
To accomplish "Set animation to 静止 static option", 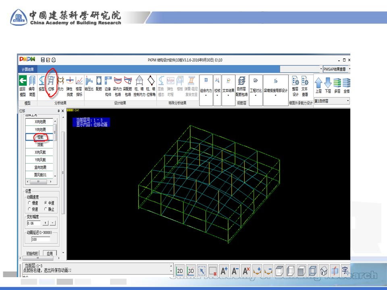I will click(x=46, y=209).
